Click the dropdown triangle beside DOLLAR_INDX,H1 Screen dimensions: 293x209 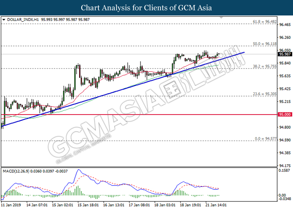click(4, 20)
